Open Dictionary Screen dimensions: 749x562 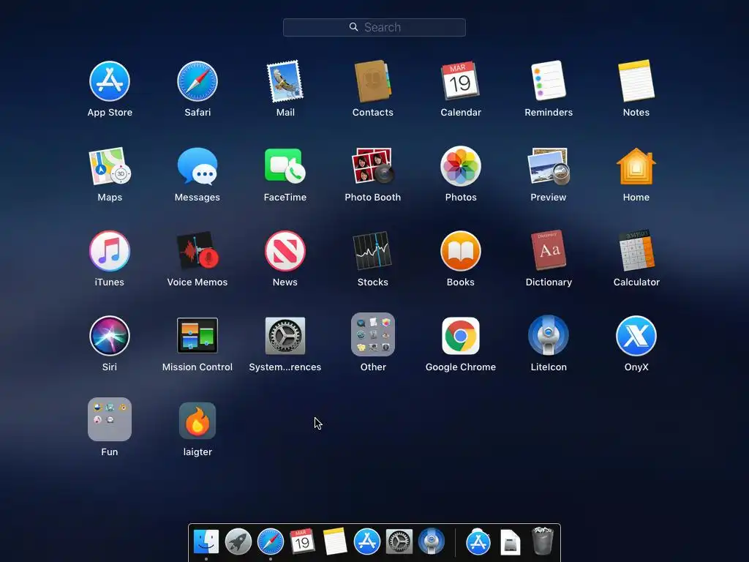[x=549, y=250]
